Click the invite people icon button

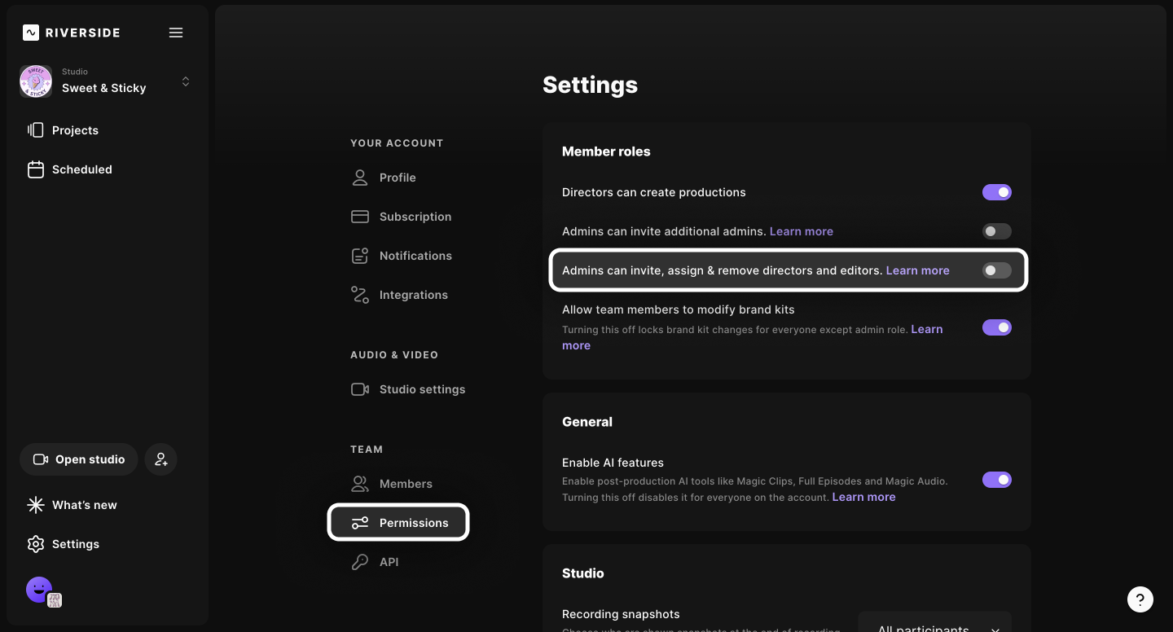pos(161,459)
